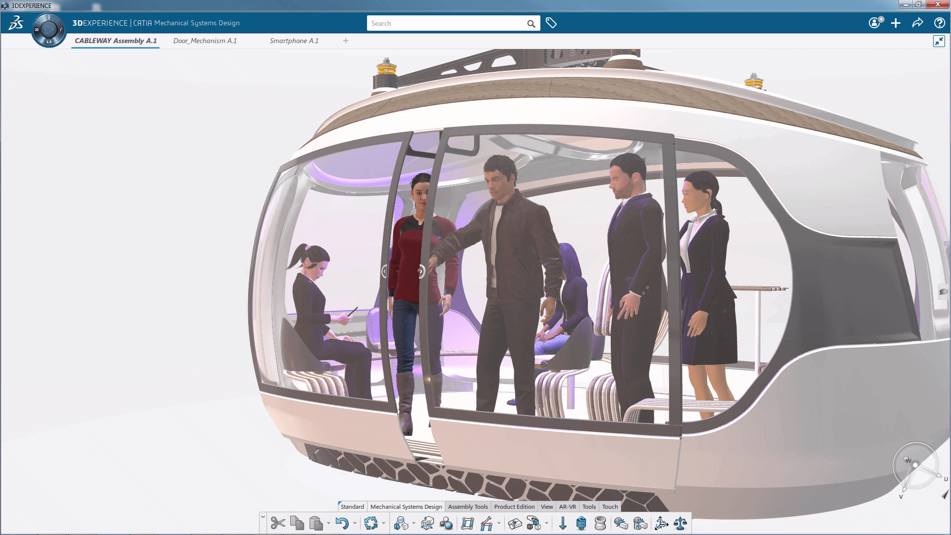This screenshot has width=951, height=535.
Task: Select the Update Assembly icon
Action: [371, 523]
